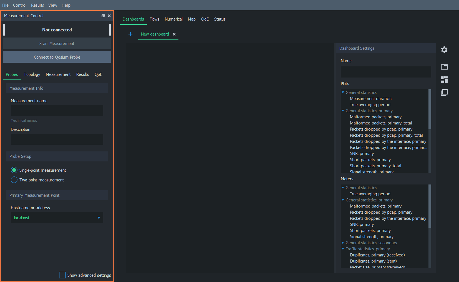
Task: Open the Results menu
Action: (x=37, y=5)
